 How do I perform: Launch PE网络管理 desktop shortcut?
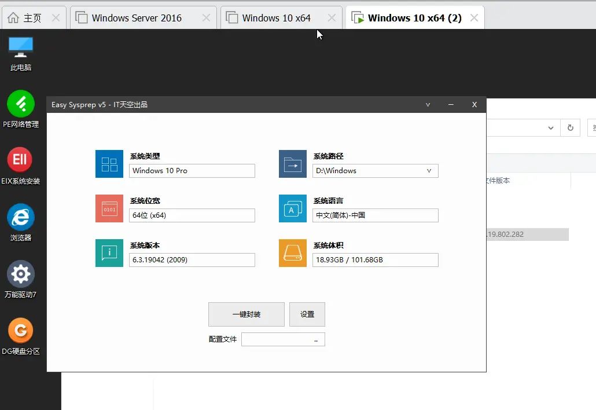tap(20, 109)
